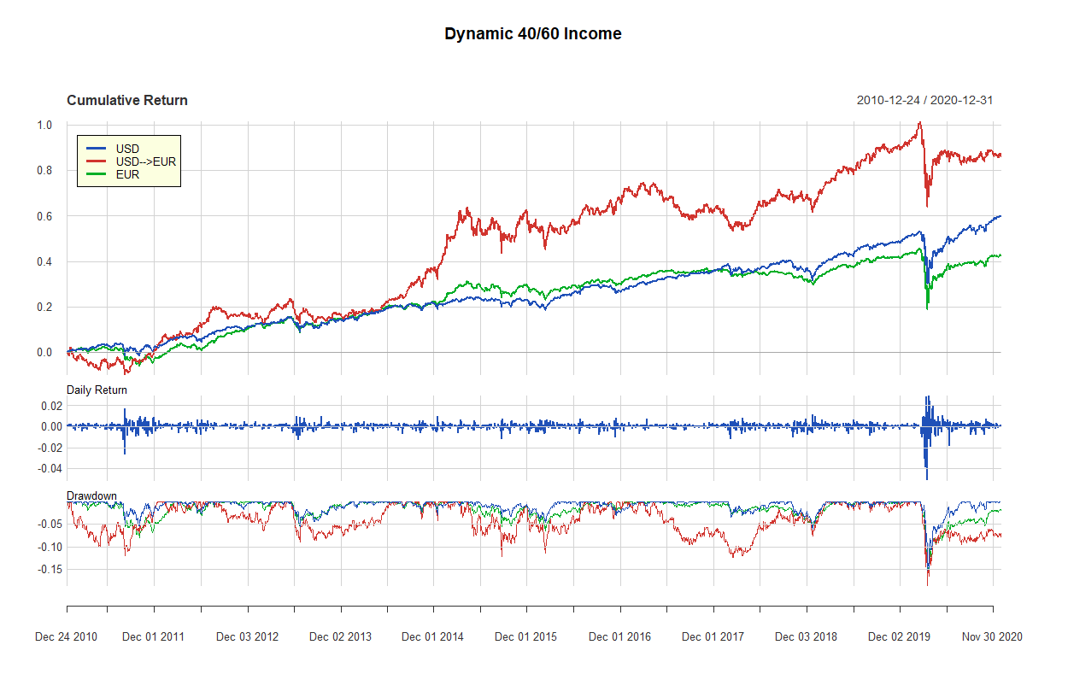This screenshot has height=680, width=1068.
Task: Click the 0.0 cumulative return axis value
Action: tap(44, 352)
